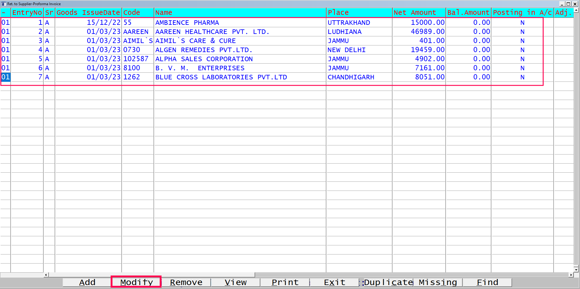Click the horizontal scrollbar right arrow
The height and width of the screenshot is (289, 580).
(x=571, y=275)
